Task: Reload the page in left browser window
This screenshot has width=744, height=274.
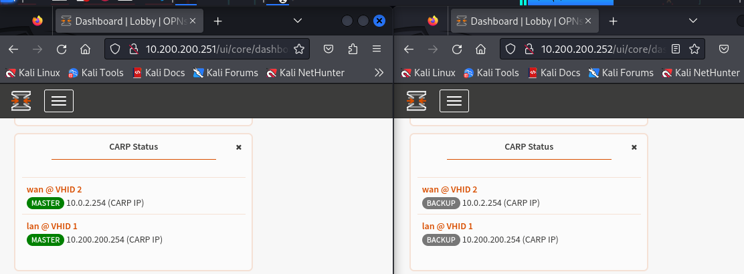Action: pyautogui.click(x=61, y=49)
